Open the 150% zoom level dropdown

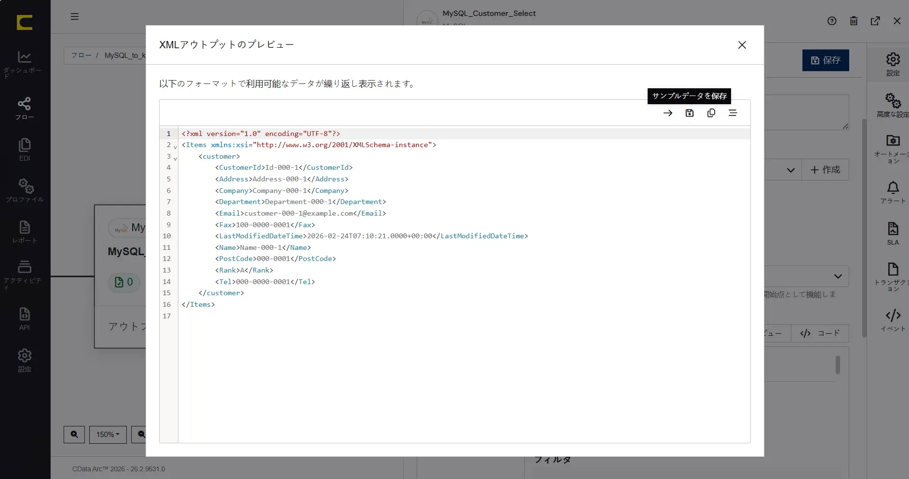pyautogui.click(x=108, y=435)
